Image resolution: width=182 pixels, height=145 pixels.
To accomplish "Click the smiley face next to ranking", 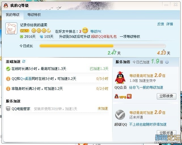I will coord(85,30).
